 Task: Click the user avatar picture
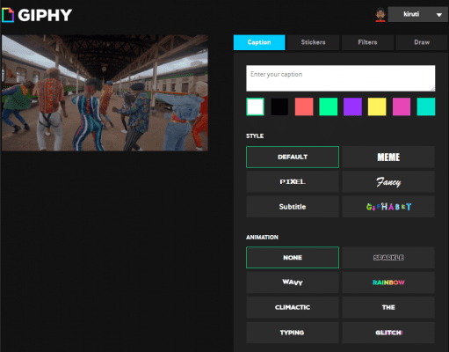pyautogui.click(x=380, y=14)
